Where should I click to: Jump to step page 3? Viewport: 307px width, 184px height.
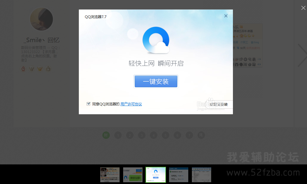[x=142, y=135]
